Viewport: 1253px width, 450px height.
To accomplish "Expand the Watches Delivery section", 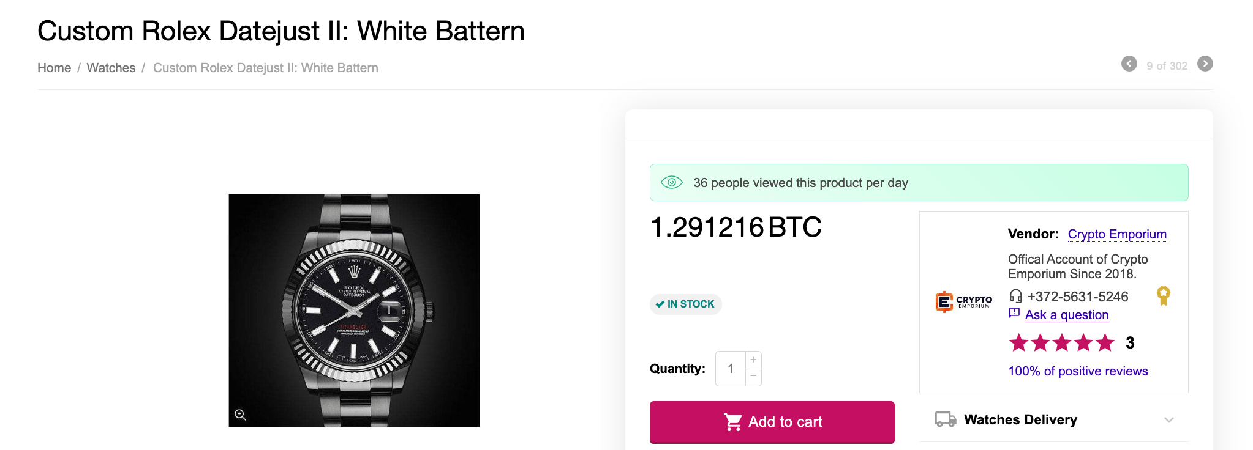I will (x=1170, y=420).
